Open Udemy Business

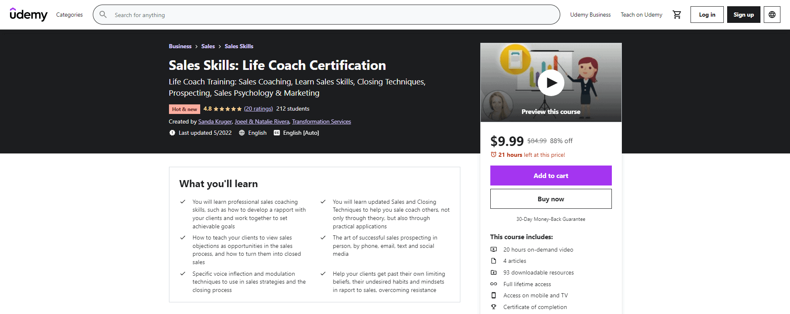pyautogui.click(x=590, y=14)
